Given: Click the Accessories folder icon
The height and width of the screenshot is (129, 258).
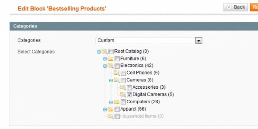Looking at the screenshot, I should (123, 87).
